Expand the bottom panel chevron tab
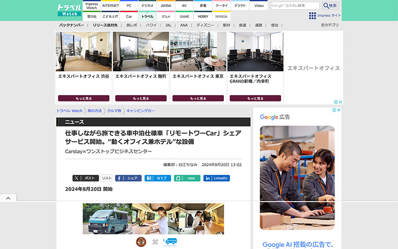Image resolution: width=398 pixels, height=249 pixels. pyautogui.click(x=8, y=198)
